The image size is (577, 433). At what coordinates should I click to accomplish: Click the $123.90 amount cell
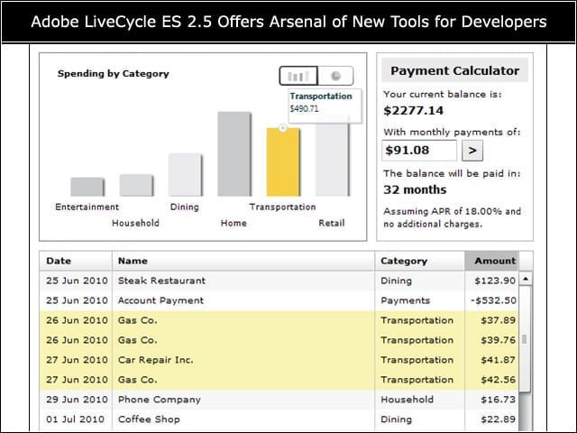(495, 281)
